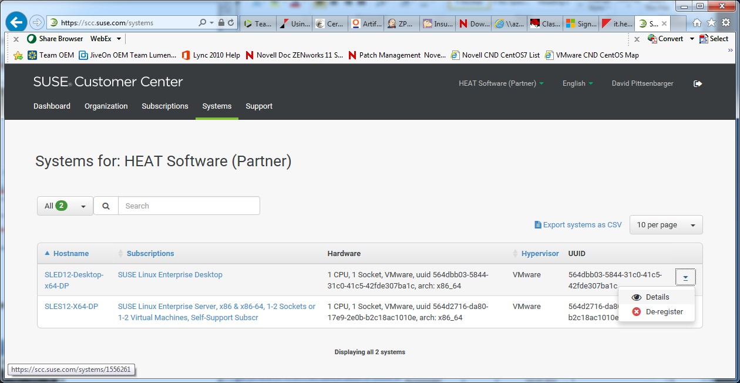The height and width of the screenshot is (383, 740).
Task: Open VMware CND CentOS Map bookmark
Action: (x=591, y=55)
